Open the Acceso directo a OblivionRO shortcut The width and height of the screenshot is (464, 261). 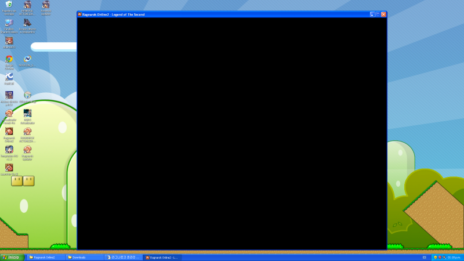(27, 26)
